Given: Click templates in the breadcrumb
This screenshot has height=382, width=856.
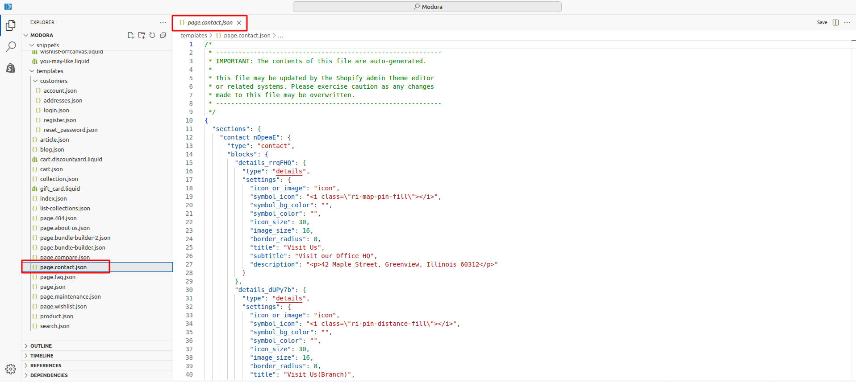Looking at the screenshot, I should coord(193,35).
